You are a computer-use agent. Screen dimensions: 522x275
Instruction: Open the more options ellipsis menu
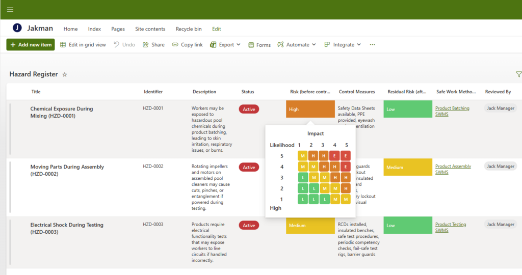[372, 45]
